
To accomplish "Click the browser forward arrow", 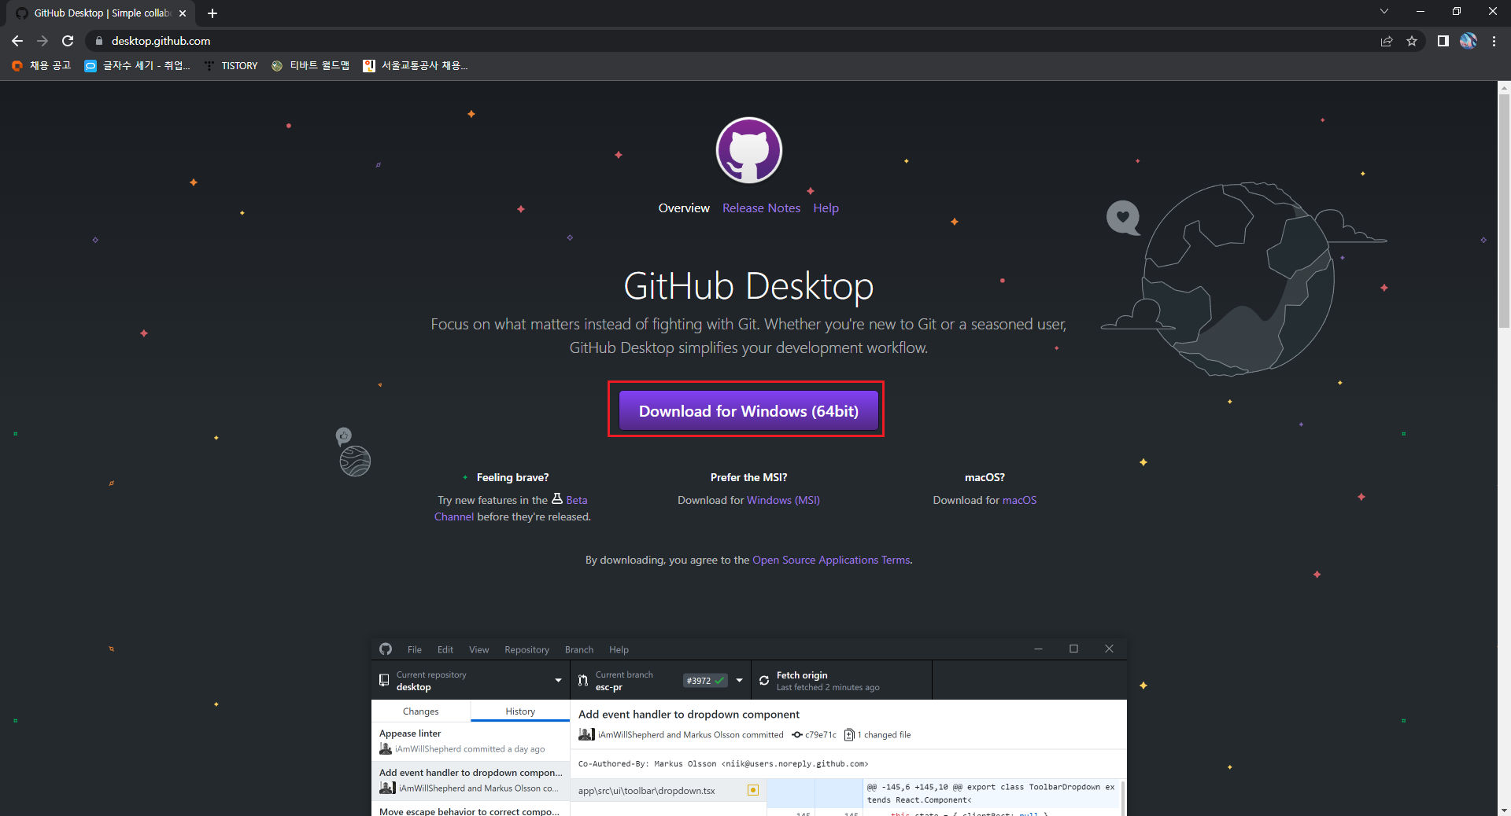I will (x=42, y=41).
